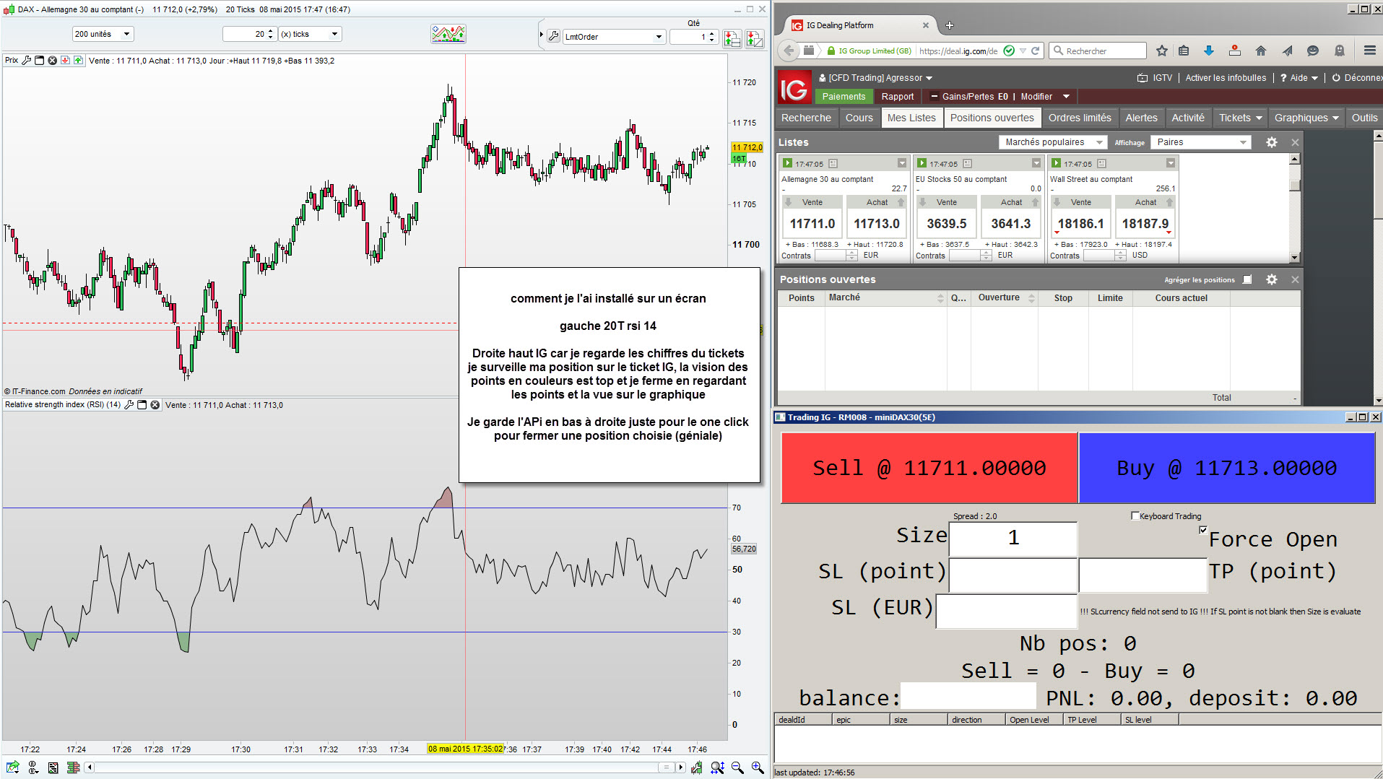Toggle Agréger les positions checkbox

1247,279
